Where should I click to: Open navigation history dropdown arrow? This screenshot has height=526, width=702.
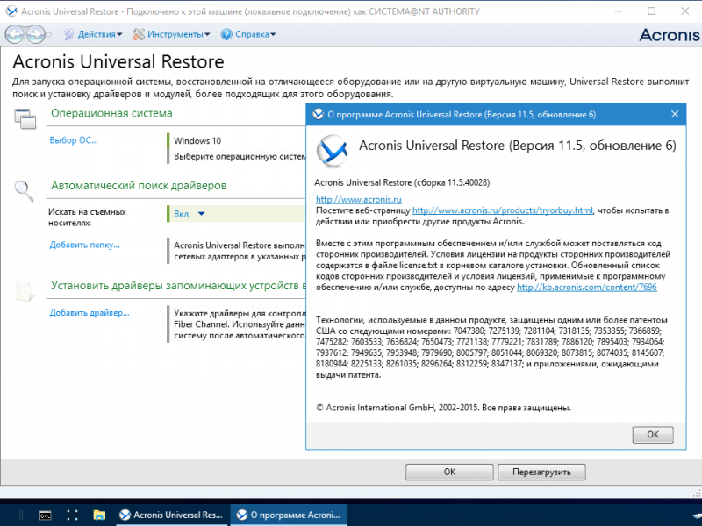[49, 35]
